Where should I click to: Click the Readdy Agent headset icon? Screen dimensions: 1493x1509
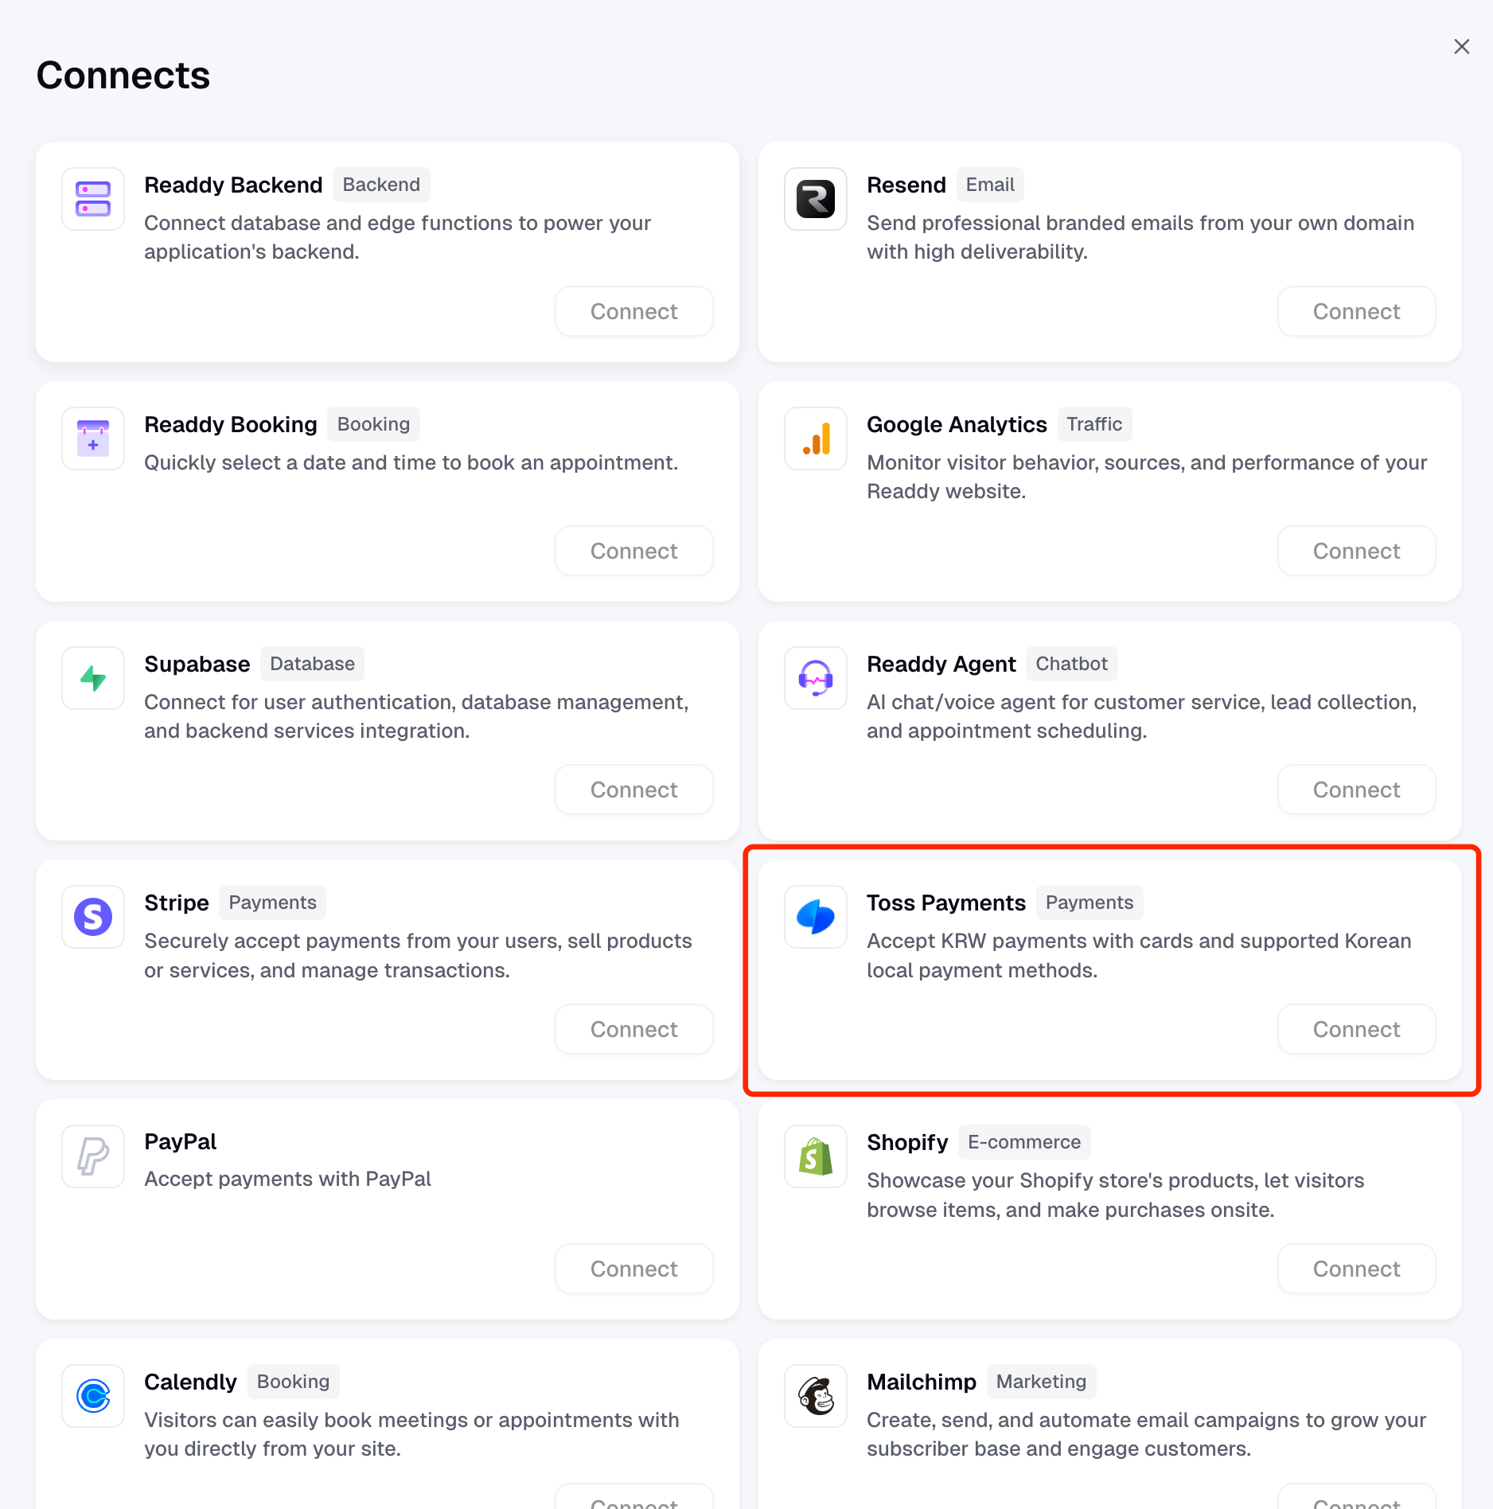click(816, 678)
